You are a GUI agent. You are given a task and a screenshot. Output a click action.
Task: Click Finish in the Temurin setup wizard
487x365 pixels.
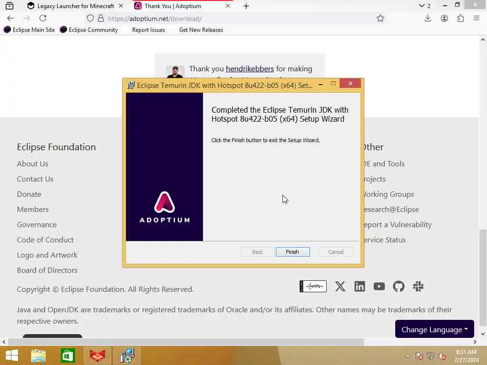292,252
